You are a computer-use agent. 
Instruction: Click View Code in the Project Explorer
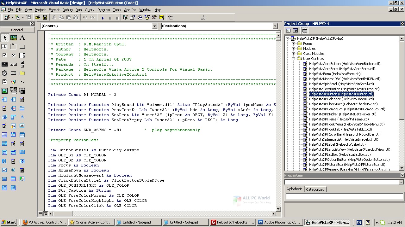pos(288,31)
